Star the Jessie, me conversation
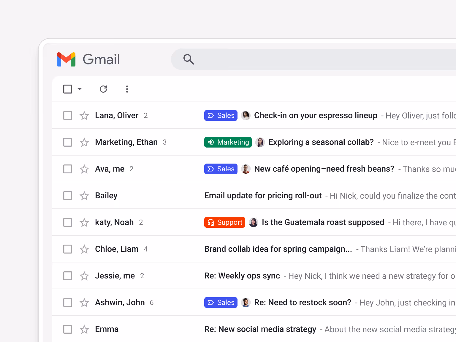 84,276
